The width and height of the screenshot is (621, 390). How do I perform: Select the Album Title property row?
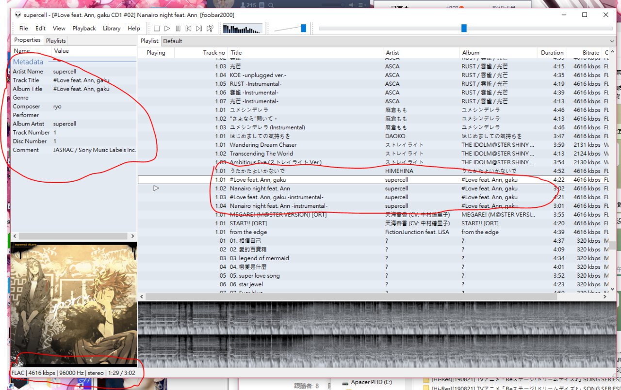point(74,89)
